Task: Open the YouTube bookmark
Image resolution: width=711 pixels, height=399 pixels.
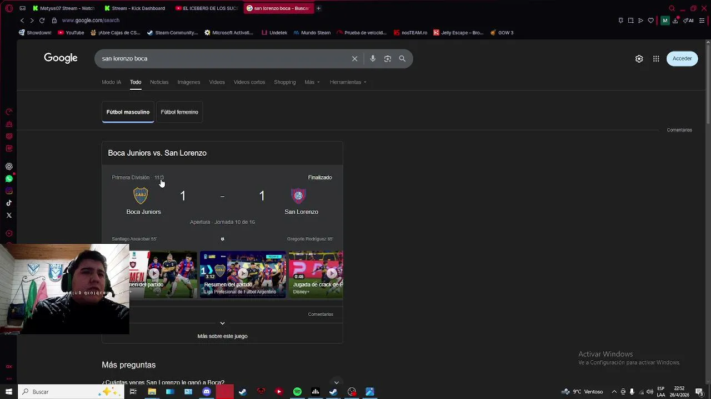Action: (71, 33)
